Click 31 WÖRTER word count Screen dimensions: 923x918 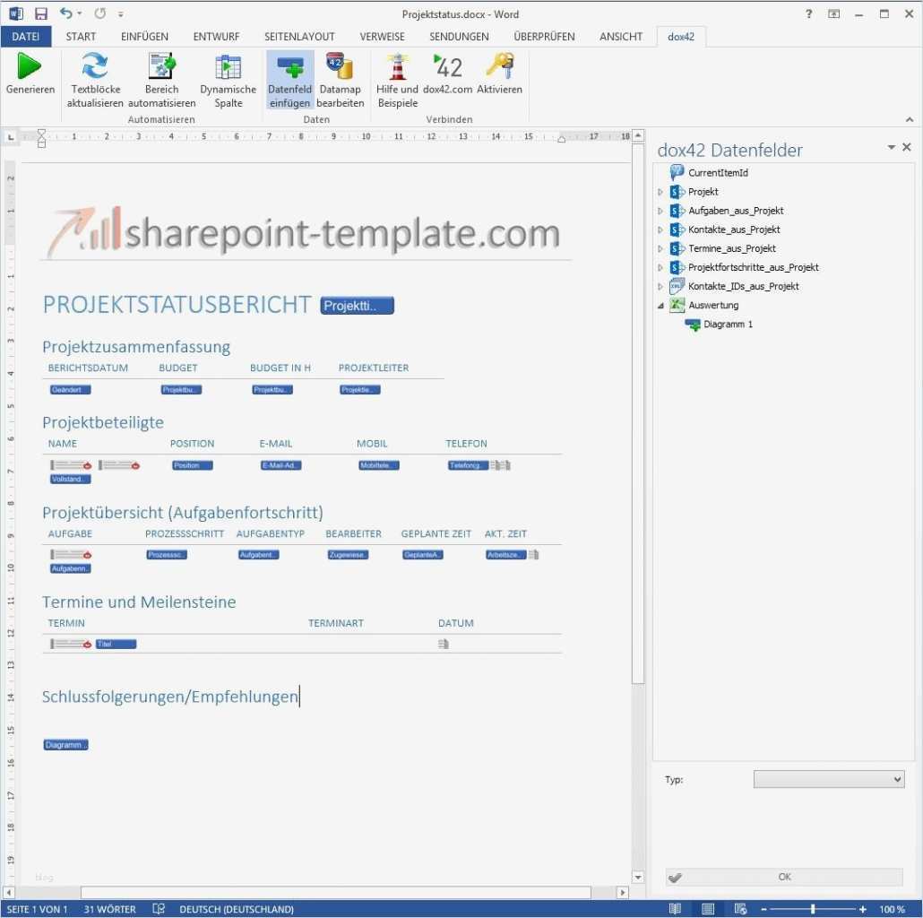pyautogui.click(x=109, y=909)
